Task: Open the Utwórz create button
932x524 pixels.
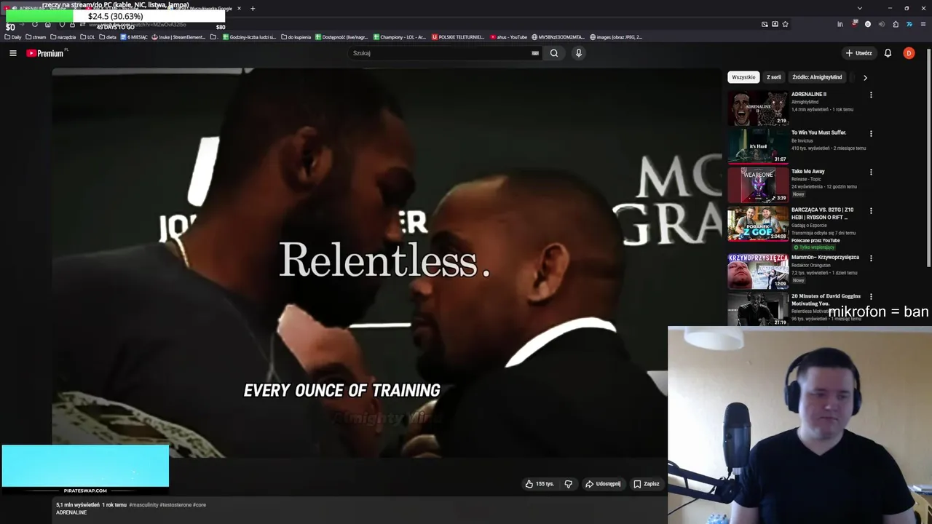Action: [858, 53]
